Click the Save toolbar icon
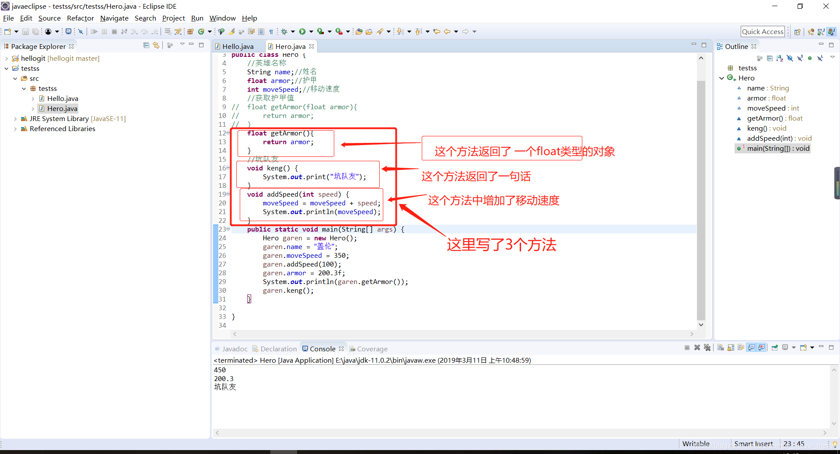Image resolution: width=840 pixels, height=454 pixels. point(25,31)
